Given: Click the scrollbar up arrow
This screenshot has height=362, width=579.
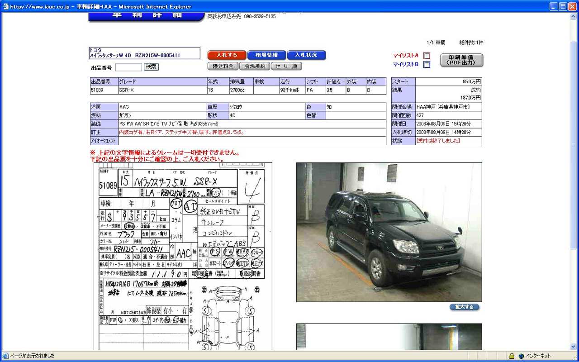Looking at the screenshot, I should pyautogui.click(x=574, y=16).
